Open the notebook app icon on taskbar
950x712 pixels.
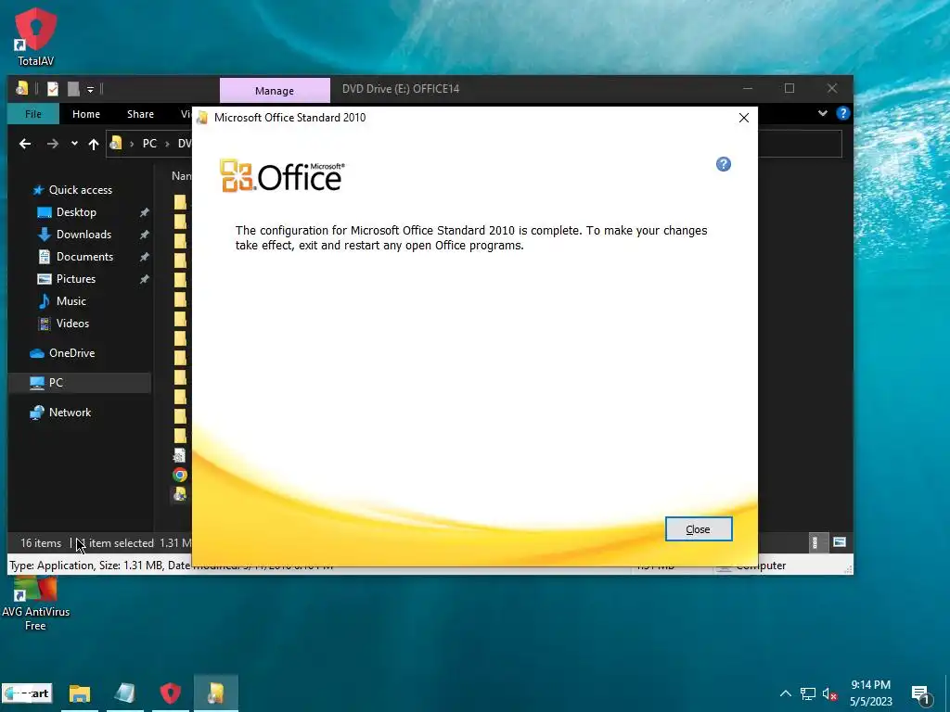125,693
